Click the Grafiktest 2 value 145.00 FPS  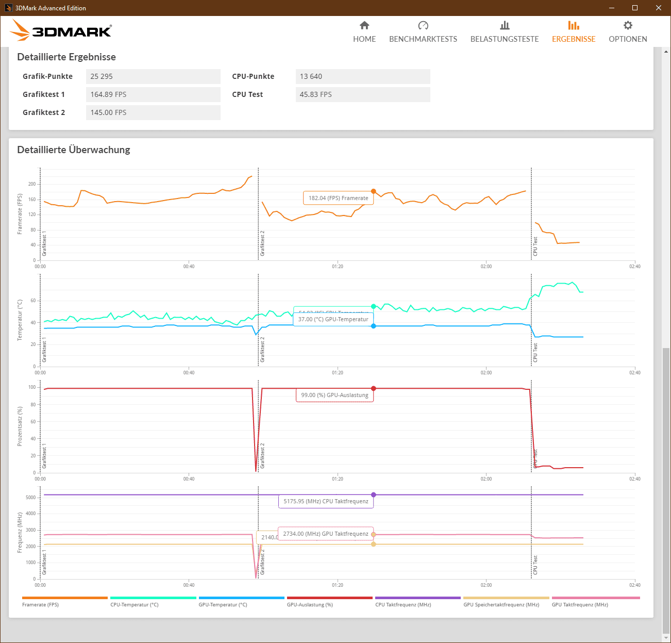coord(153,112)
